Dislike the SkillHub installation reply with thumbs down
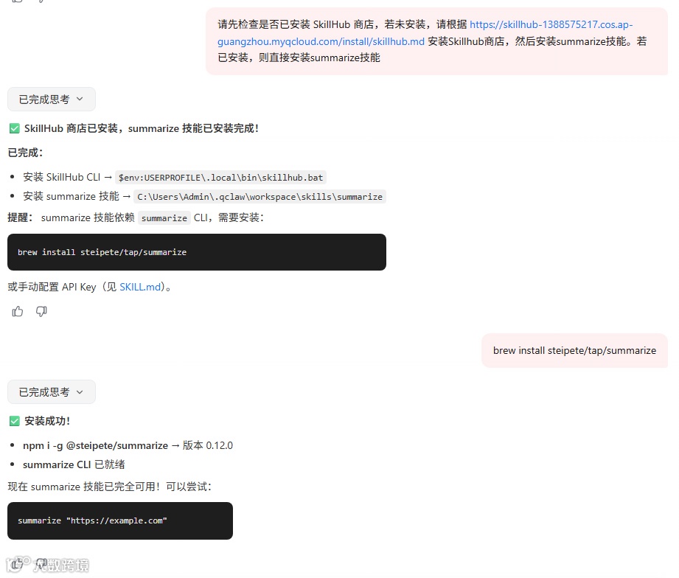 [x=41, y=311]
